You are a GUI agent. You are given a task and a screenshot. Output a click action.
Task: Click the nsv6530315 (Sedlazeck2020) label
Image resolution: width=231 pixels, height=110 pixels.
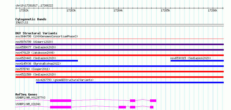[x=191, y=58]
